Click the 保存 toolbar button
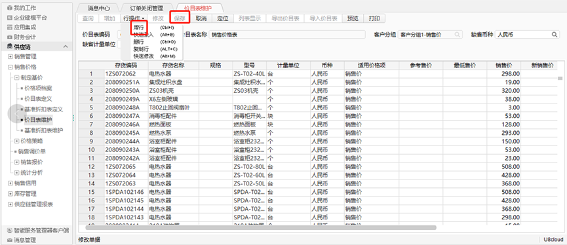This screenshot has height=245, width=567. pos(180,18)
